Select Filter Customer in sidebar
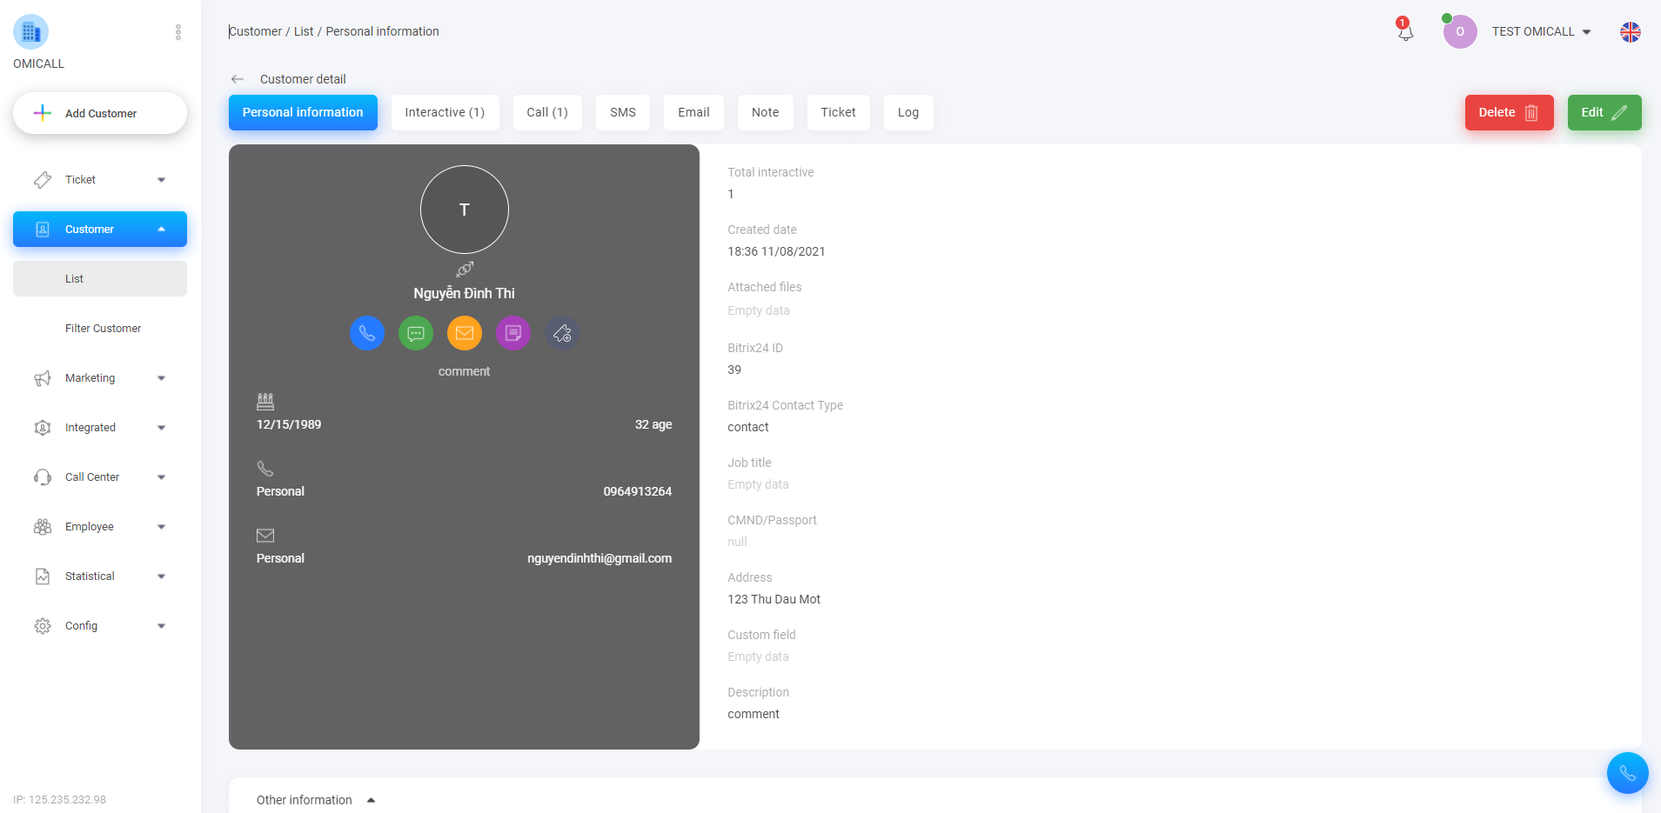The height and width of the screenshot is (813, 1661). [x=103, y=329]
